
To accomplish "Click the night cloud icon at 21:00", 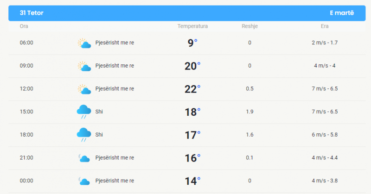I will pyautogui.click(x=84, y=158).
